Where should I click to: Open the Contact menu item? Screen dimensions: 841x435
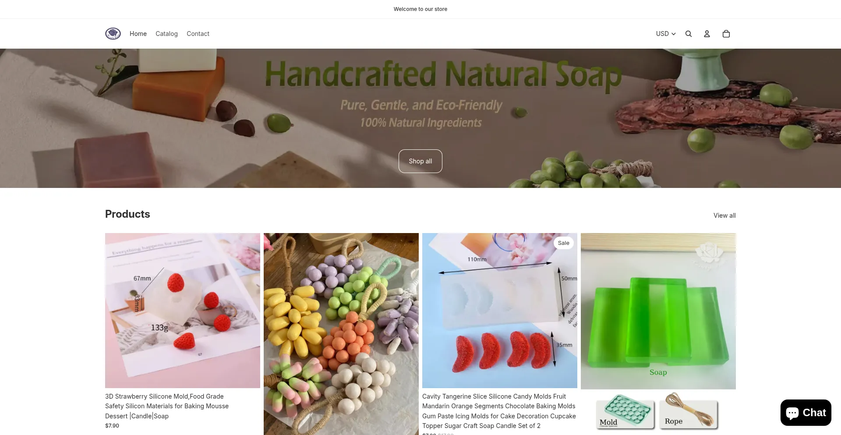coord(198,34)
